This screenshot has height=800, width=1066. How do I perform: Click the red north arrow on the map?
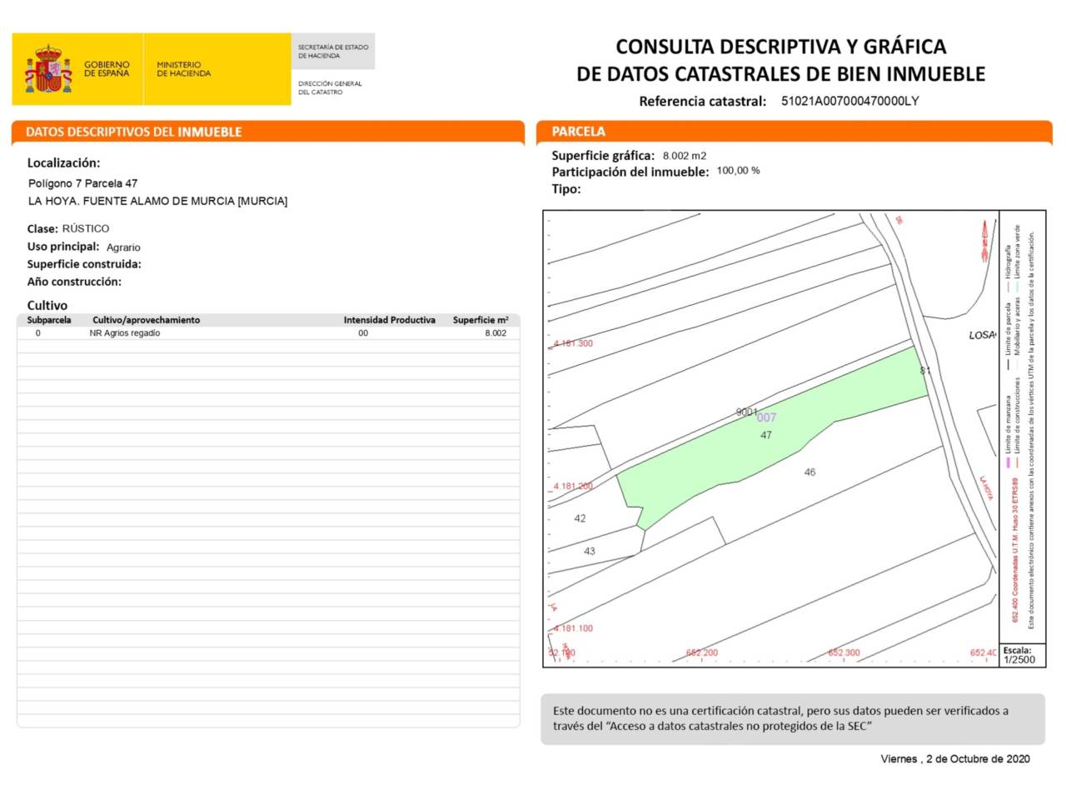pos(984,241)
